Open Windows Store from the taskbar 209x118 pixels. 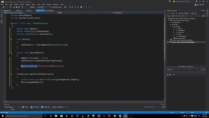click(x=61, y=116)
